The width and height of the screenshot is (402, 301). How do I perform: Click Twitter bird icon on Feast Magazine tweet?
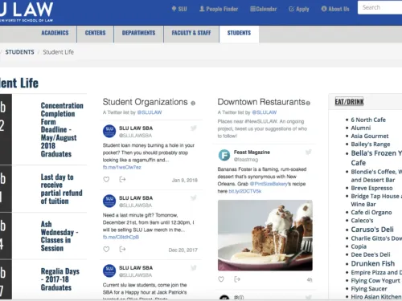[x=309, y=153]
